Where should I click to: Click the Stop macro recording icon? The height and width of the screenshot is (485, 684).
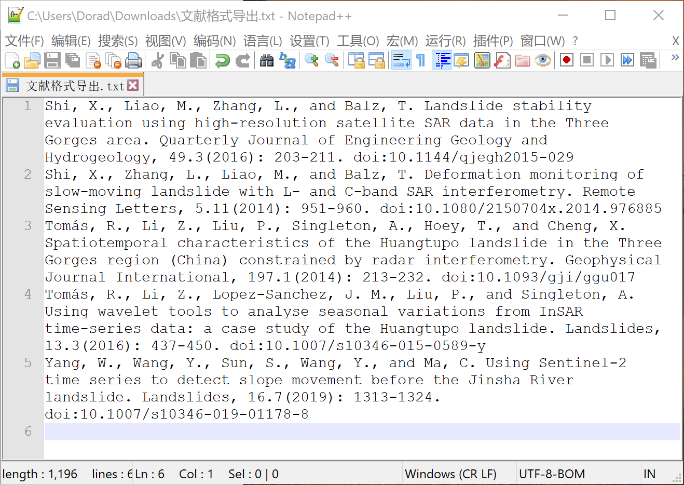coord(587,60)
